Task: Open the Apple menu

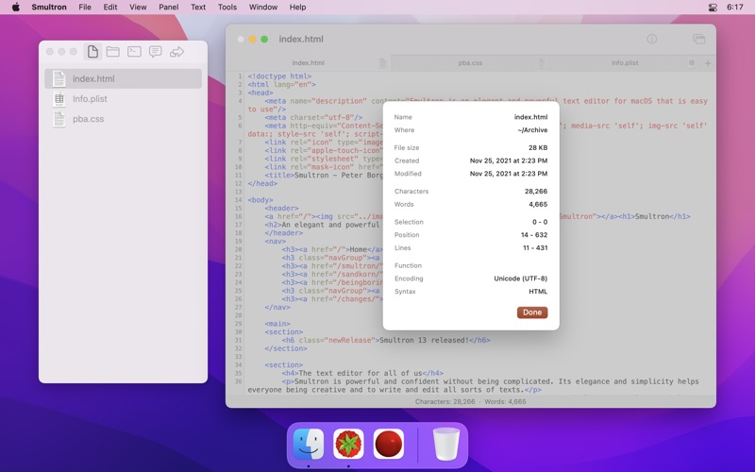Action: pyautogui.click(x=16, y=8)
